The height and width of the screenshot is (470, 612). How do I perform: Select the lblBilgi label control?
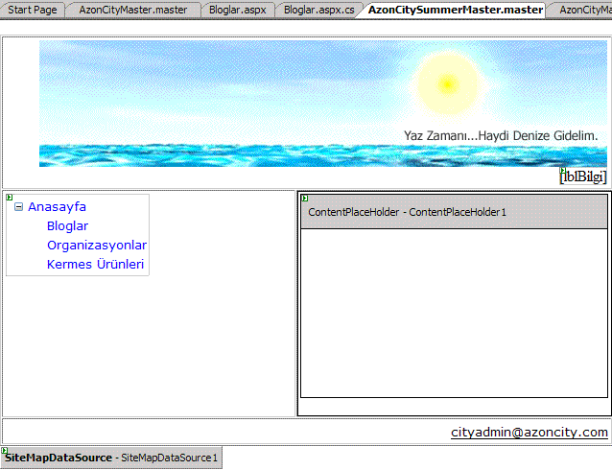point(583,176)
